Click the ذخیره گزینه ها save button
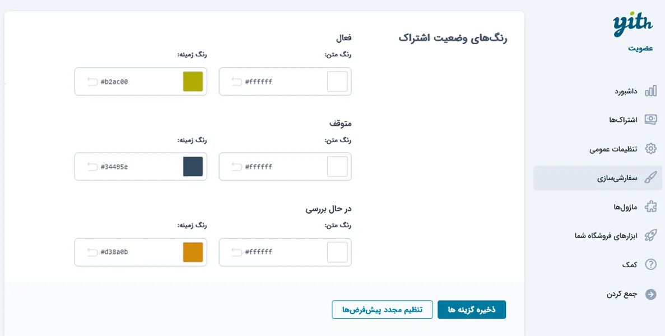The image size is (665, 336). [472, 310]
